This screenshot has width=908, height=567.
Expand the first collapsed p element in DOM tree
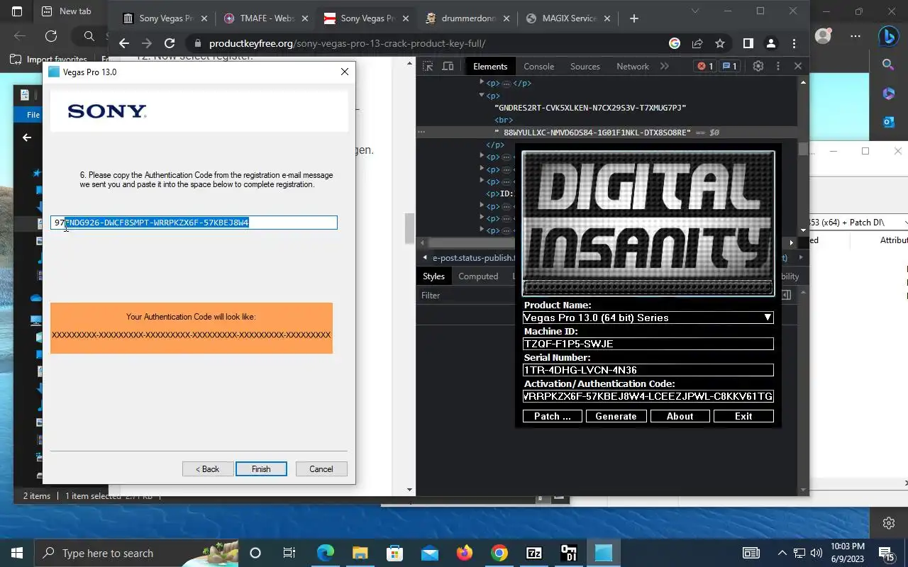[x=482, y=83]
